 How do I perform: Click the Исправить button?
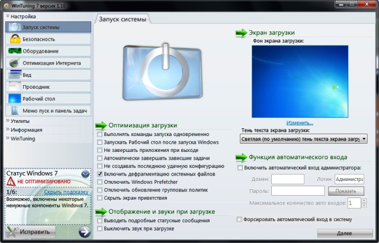30,232
